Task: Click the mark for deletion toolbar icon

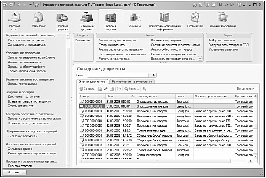Action: (x=112, y=89)
